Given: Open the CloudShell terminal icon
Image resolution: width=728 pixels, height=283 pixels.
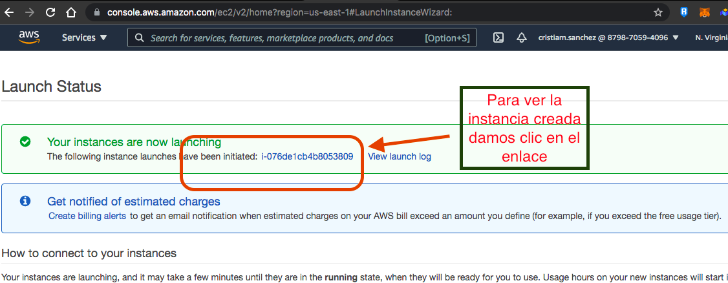Looking at the screenshot, I should 498,37.
